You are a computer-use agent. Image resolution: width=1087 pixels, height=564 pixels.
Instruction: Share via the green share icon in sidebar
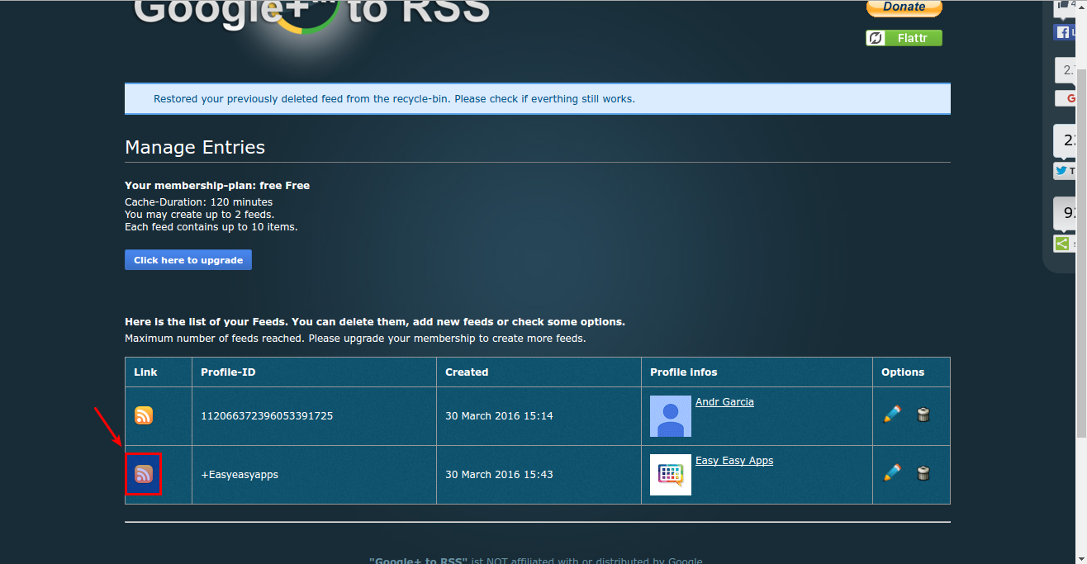(1063, 244)
